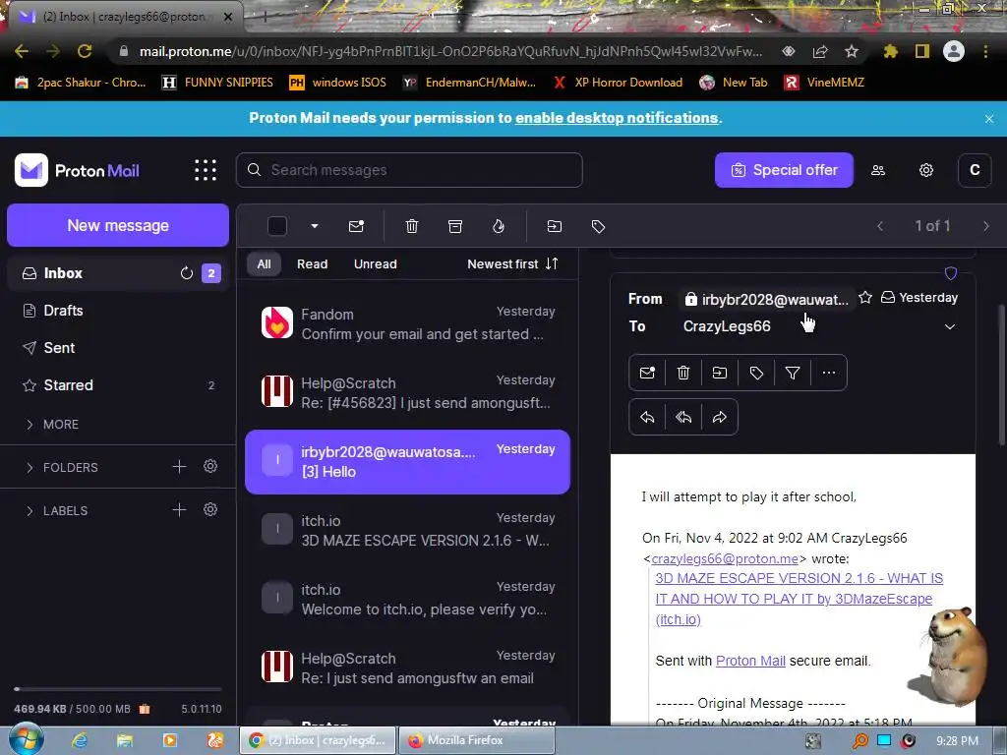
Task: Show Read messages filter tab
Action: click(x=312, y=263)
